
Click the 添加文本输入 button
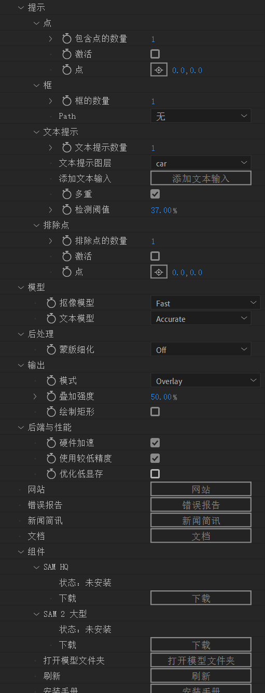(x=201, y=178)
